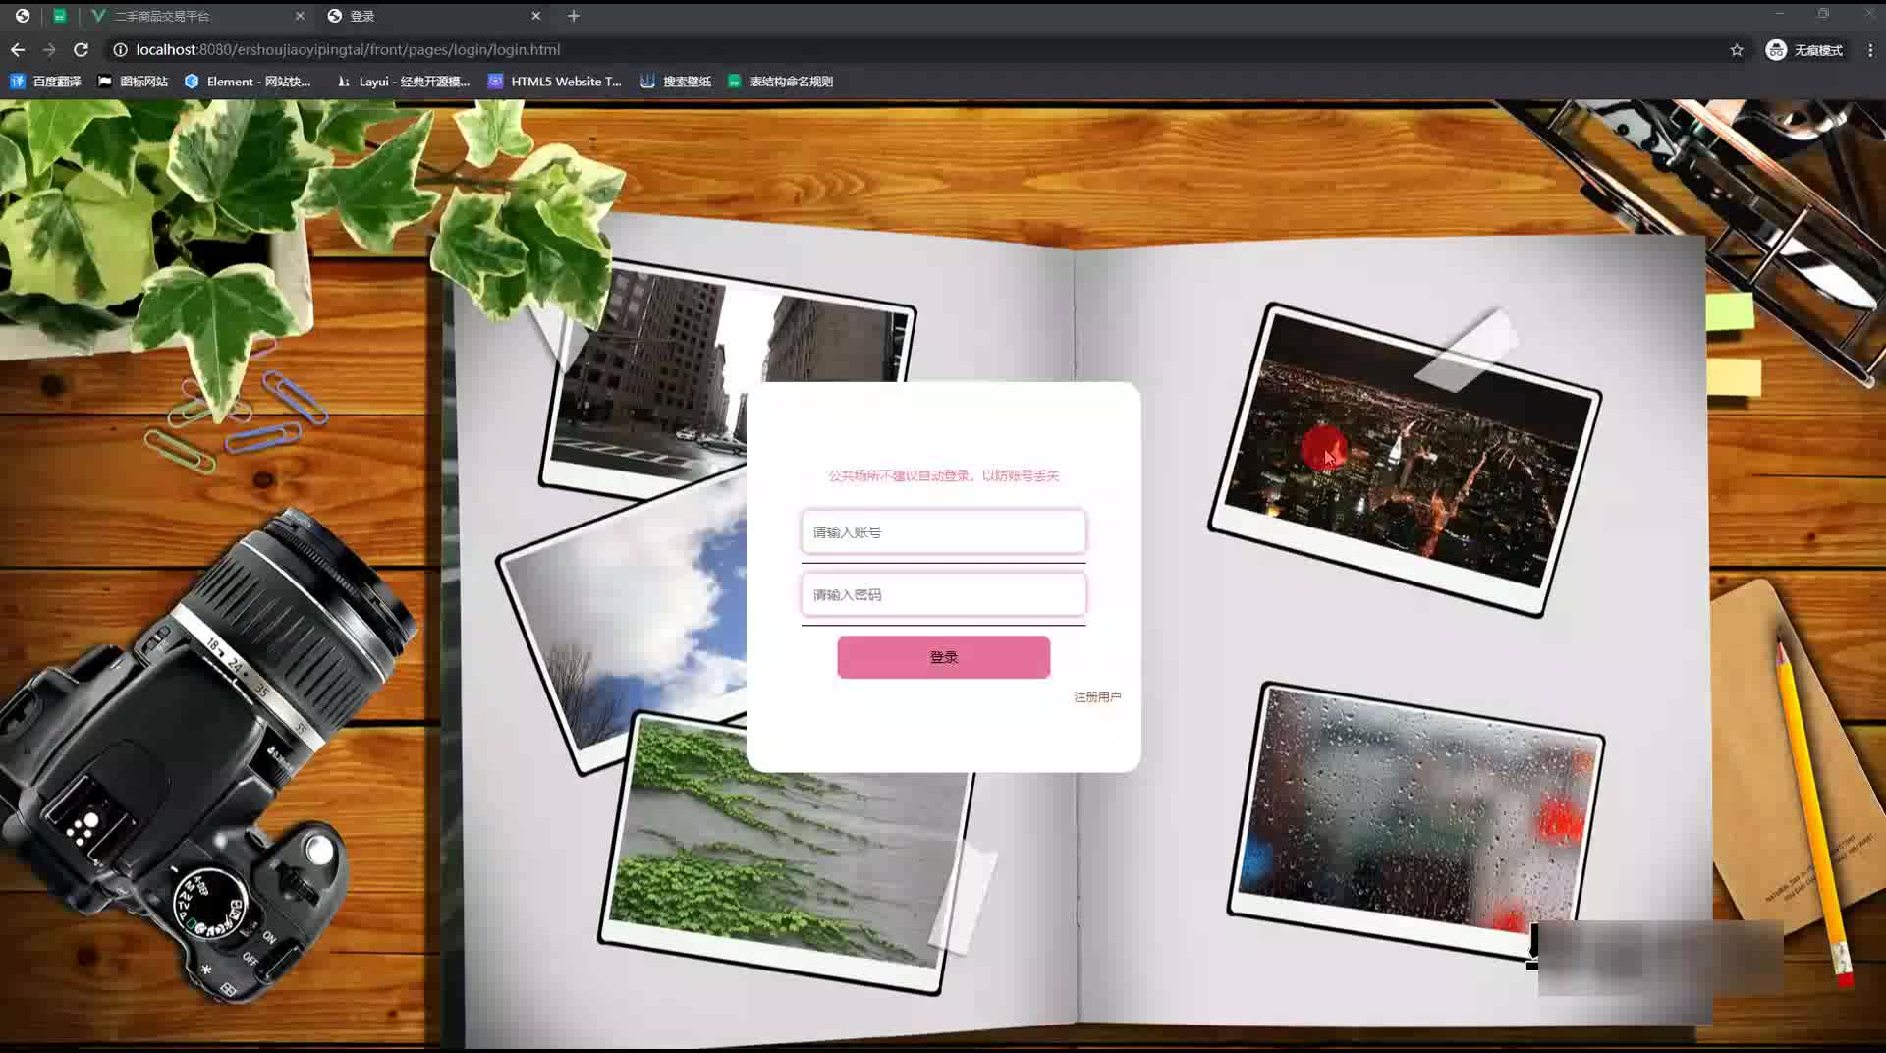Click the site info icon in address bar
The image size is (1886, 1053).
120,49
